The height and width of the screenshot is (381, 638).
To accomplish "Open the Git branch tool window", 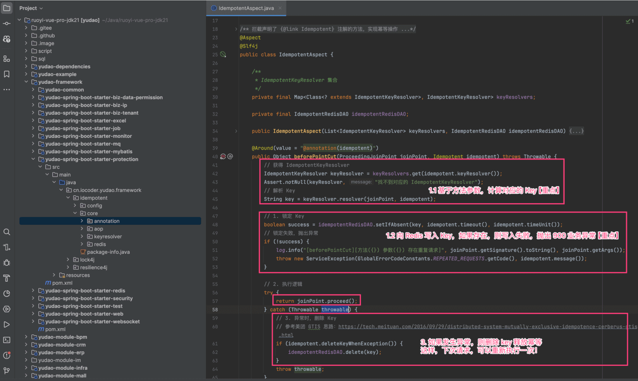I will point(7,371).
